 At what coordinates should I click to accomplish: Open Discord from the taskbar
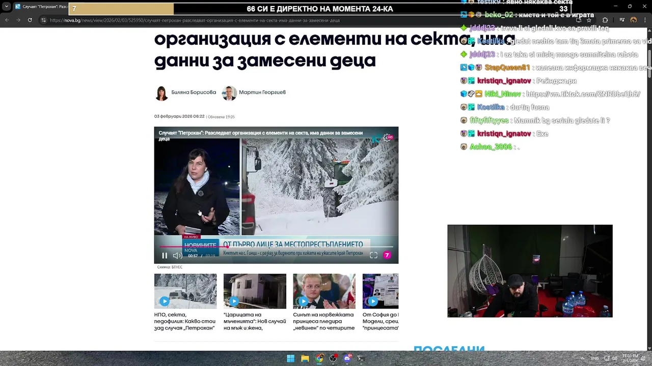(x=347, y=358)
